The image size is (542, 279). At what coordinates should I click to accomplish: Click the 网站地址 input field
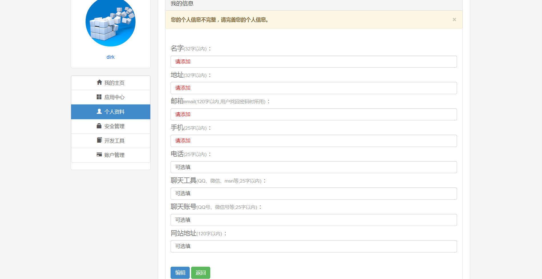click(x=314, y=246)
